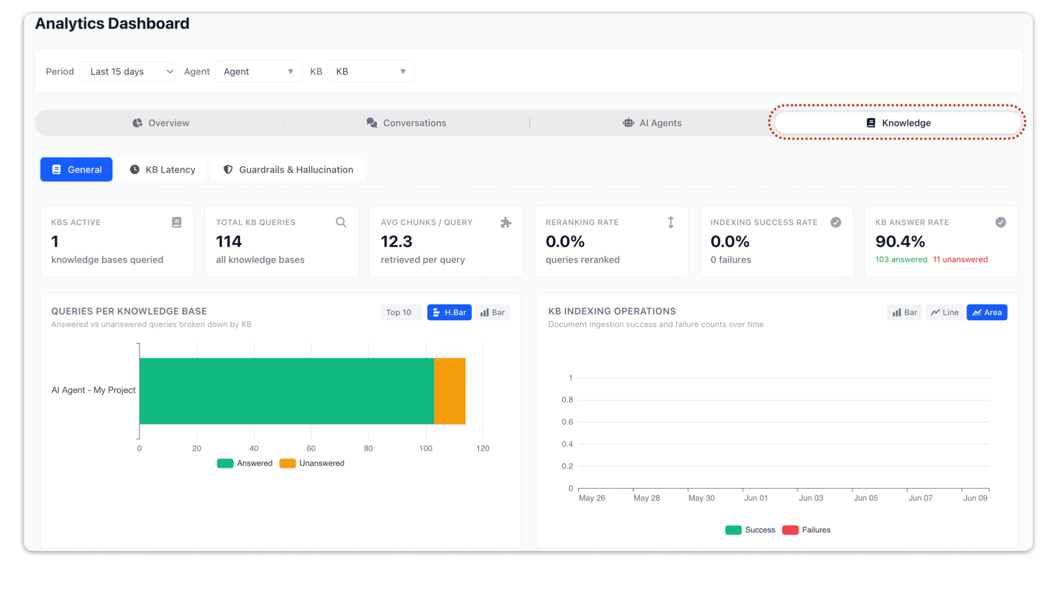Switch chart to H.Bar view

[x=449, y=312]
